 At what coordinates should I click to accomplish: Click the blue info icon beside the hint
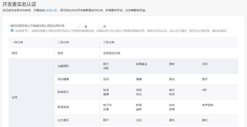(x=12, y=30)
